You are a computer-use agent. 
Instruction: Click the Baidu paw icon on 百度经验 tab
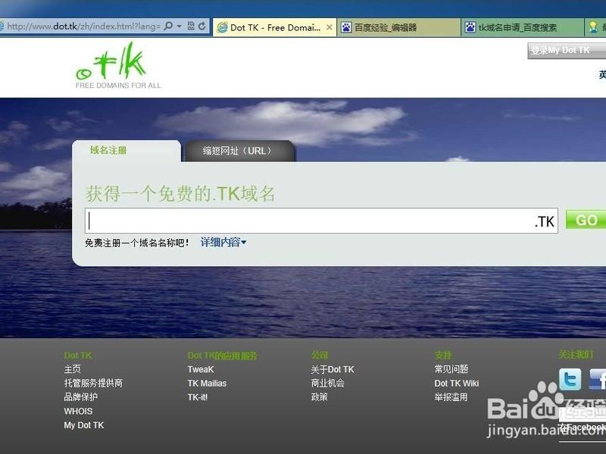click(x=346, y=27)
